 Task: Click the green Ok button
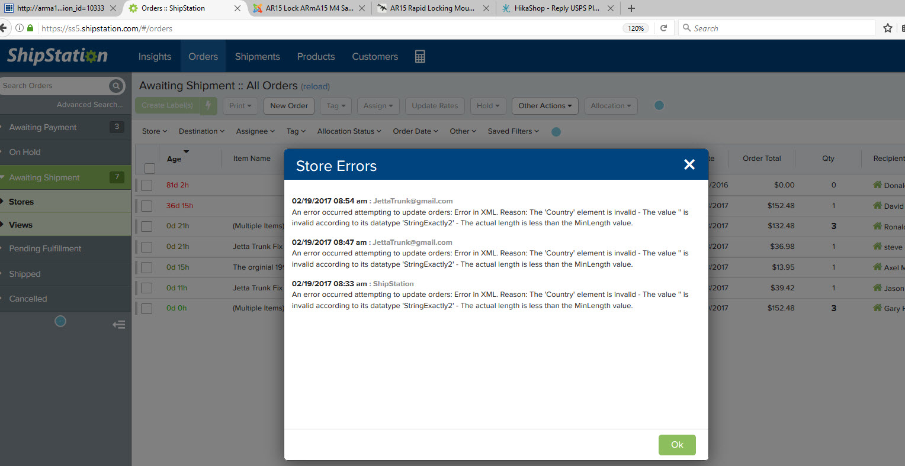(x=677, y=445)
